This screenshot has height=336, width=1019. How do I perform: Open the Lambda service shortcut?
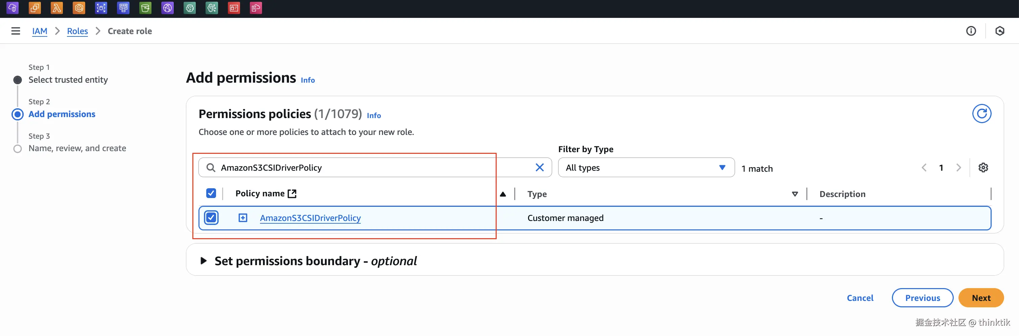coord(56,8)
